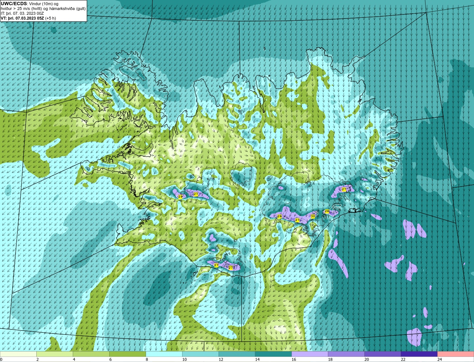The width and height of the screenshot is (474, 362).
Task: Click the 0–2 m/s pale yellow legend swatch
Action: (x=19, y=354)
